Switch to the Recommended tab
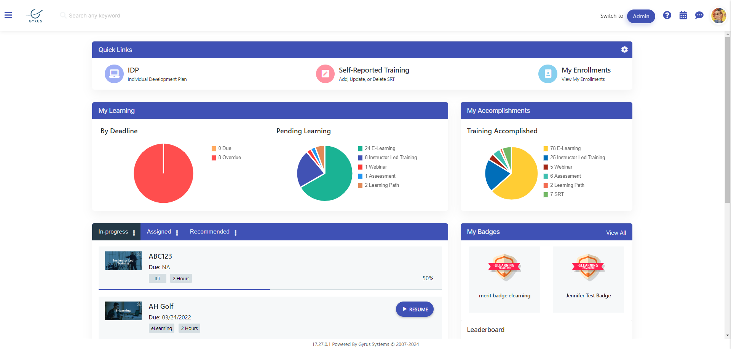Screen dimensions: 731x349 click(209, 232)
